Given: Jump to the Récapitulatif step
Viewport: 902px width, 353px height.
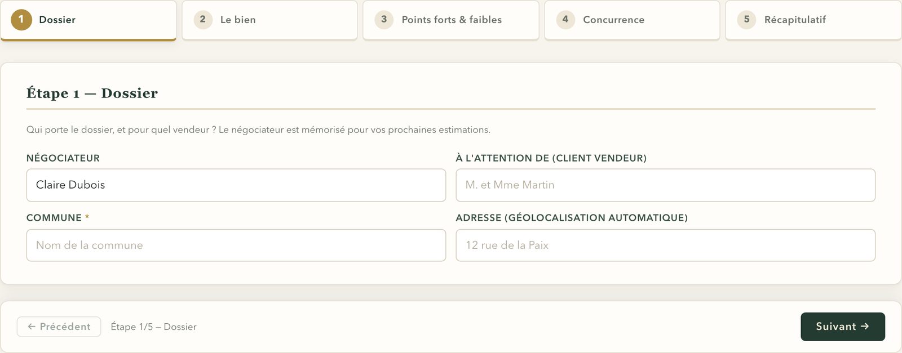Looking at the screenshot, I should 813,20.
